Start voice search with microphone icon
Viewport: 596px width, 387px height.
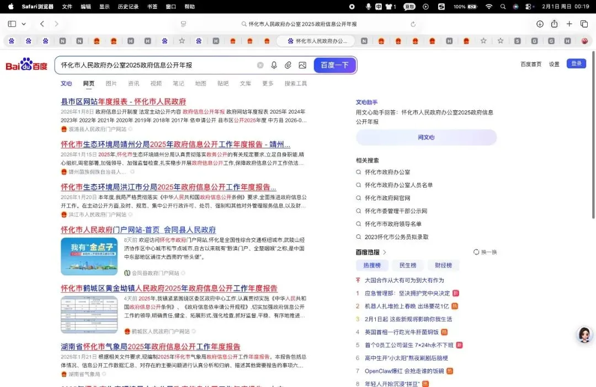click(274, 65)
